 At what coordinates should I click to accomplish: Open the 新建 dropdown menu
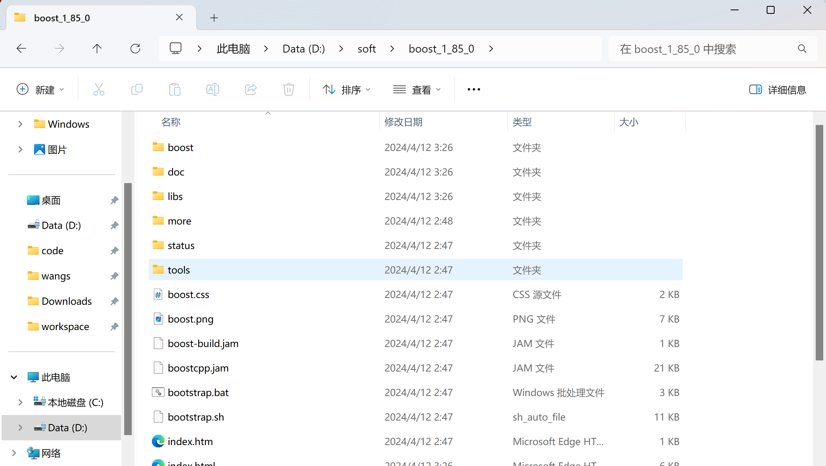tap(40, 90)
